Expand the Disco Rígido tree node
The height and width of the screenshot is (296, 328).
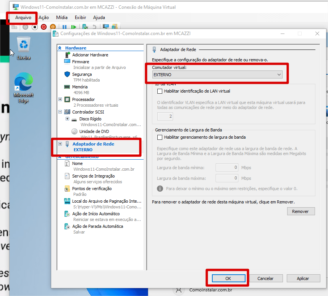click(67, 119)
